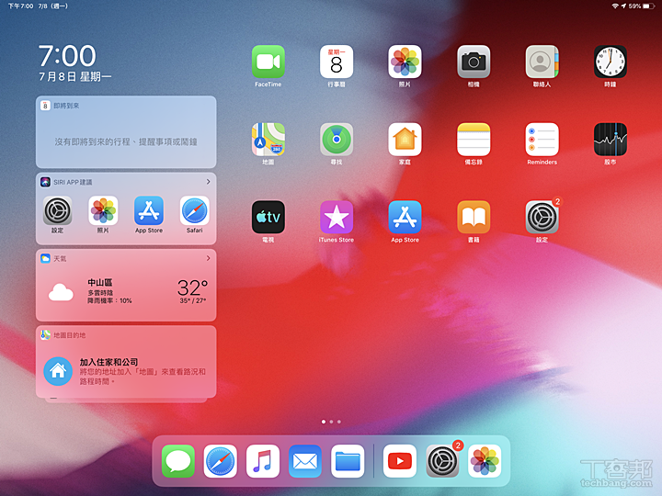Open Photos in Siri app suggestions

tap(103, 210)
